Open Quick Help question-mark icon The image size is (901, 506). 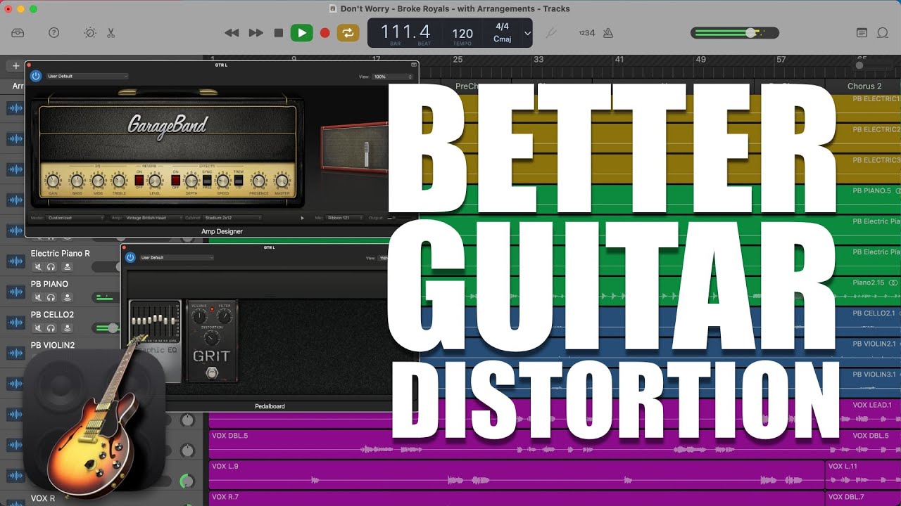coord(53,32)
